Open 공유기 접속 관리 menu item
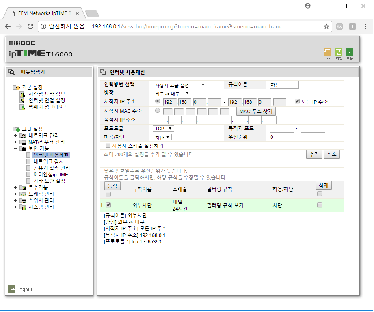Viewport: 374px width, 312px height. (x=52, y=168)
